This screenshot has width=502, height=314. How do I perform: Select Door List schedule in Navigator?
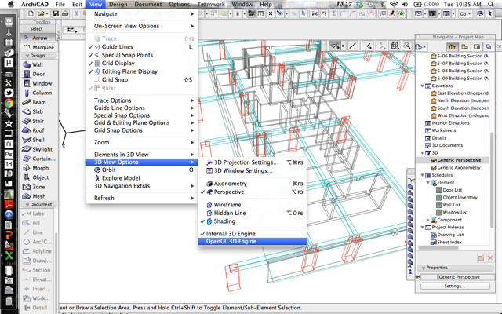click(x=452, y=190)
